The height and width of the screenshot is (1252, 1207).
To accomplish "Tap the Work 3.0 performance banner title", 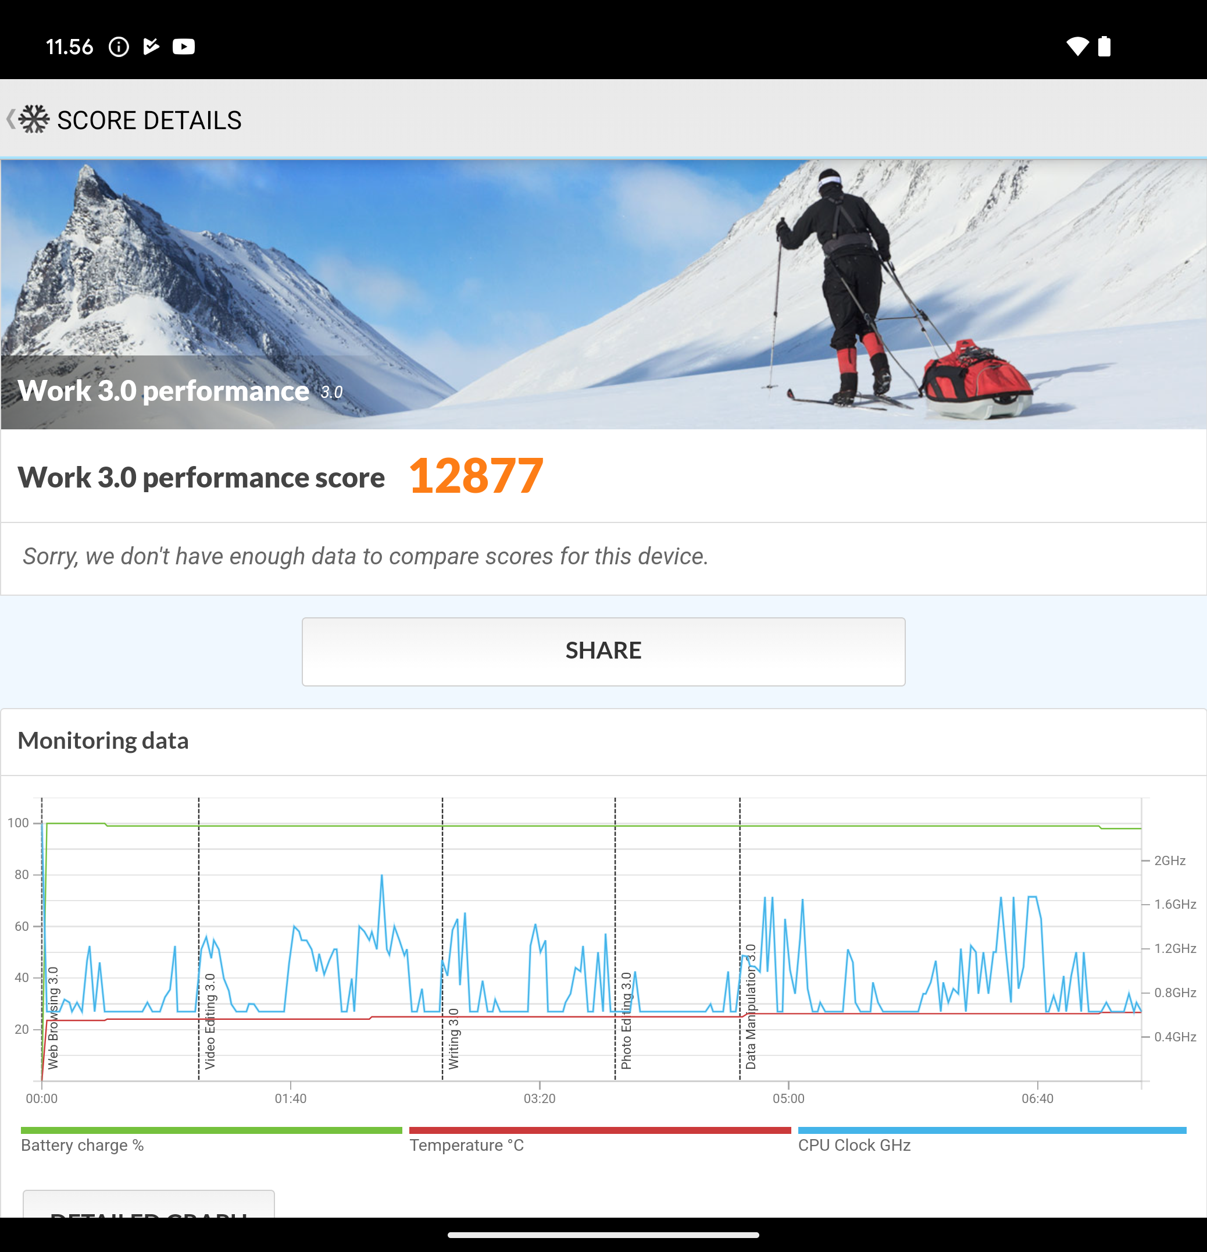I will 163,391.
